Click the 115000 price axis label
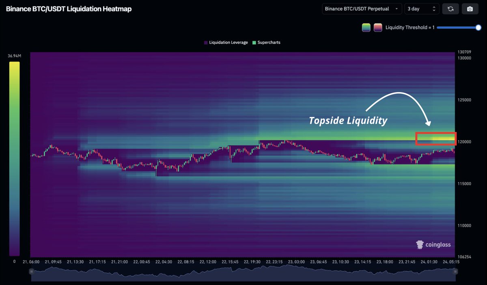The image size is (487, 285). coord(465,184)
